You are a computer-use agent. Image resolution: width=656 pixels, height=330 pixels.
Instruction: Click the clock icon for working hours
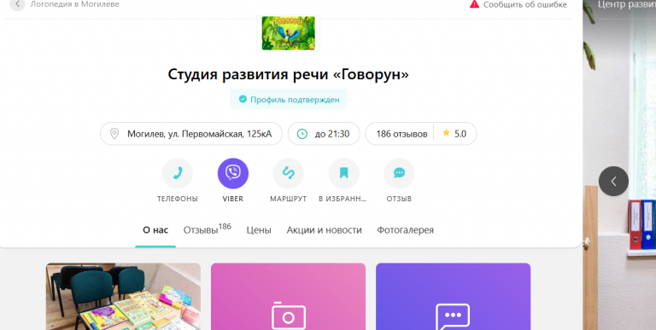point(302,134)
